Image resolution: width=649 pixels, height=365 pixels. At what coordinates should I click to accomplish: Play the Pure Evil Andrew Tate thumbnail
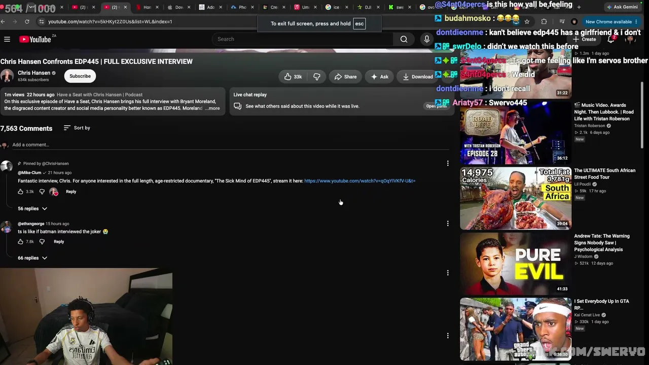coord(516,264)
